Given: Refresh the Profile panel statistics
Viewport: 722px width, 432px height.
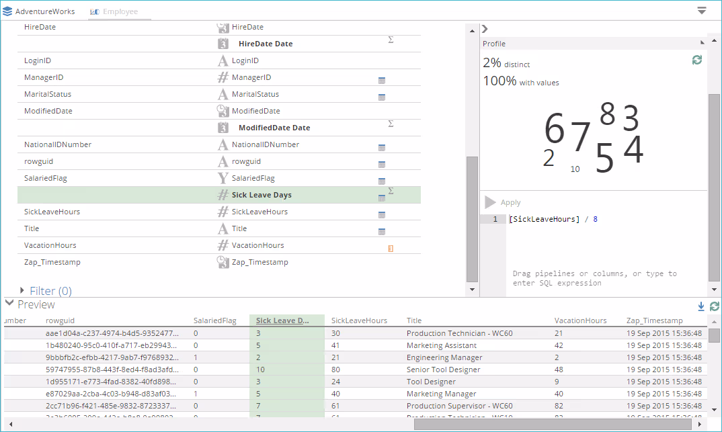Looking at the screenshot, I should [x=697, y=60].
